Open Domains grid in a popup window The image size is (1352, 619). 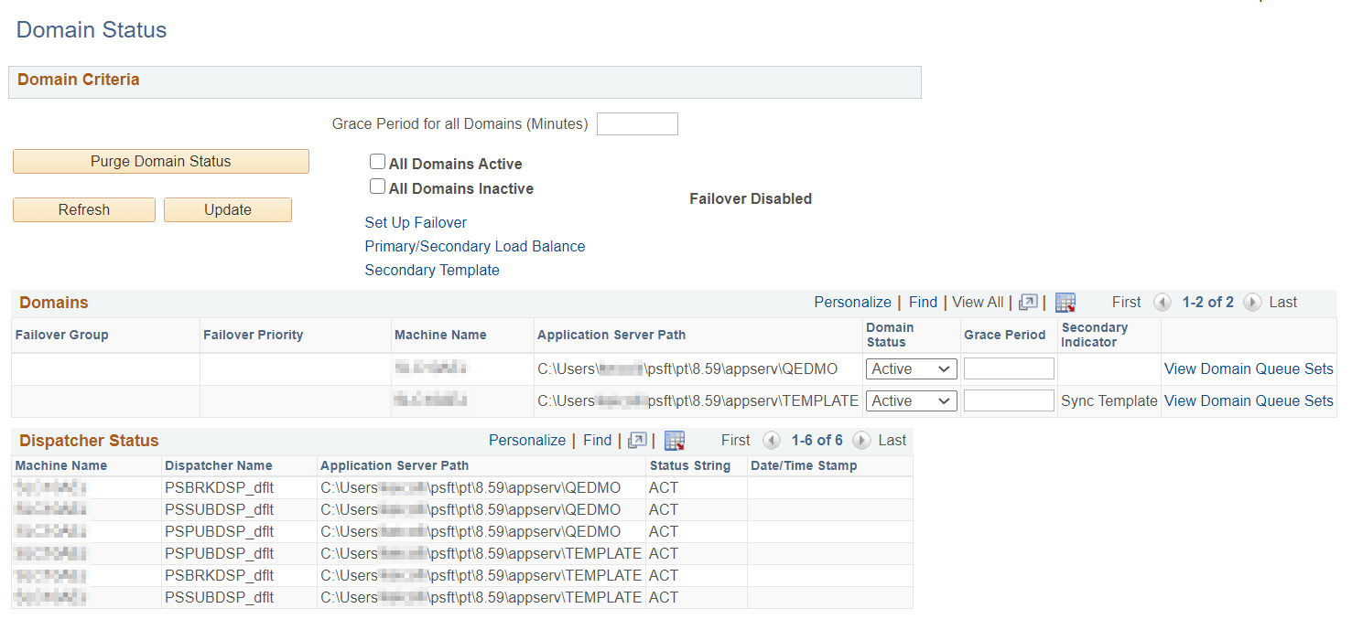tap(1029, 302)
